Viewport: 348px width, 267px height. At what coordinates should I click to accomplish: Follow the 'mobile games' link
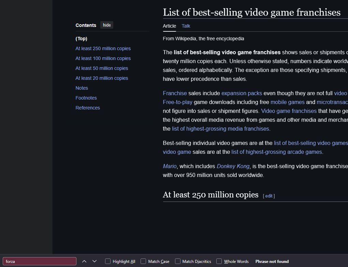[288, 102]
